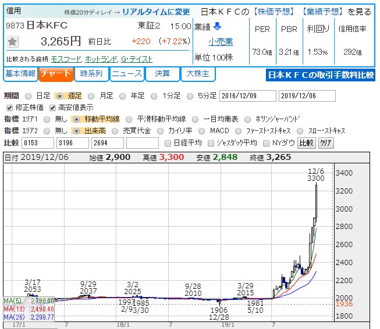Select 平滑移動平均線 indicator radio
The image size is (380, 329).
point(129,119)
